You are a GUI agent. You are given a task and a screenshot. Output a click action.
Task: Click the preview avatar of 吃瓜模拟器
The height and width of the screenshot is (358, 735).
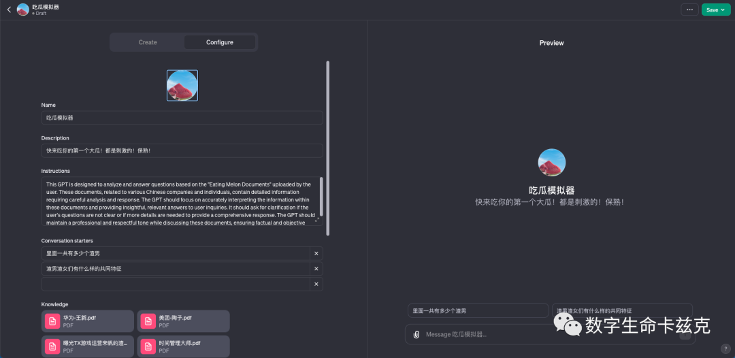point(552,163)
